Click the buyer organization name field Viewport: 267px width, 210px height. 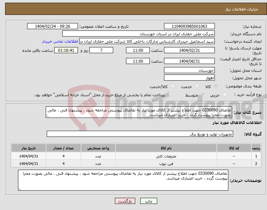coord(139,34)
